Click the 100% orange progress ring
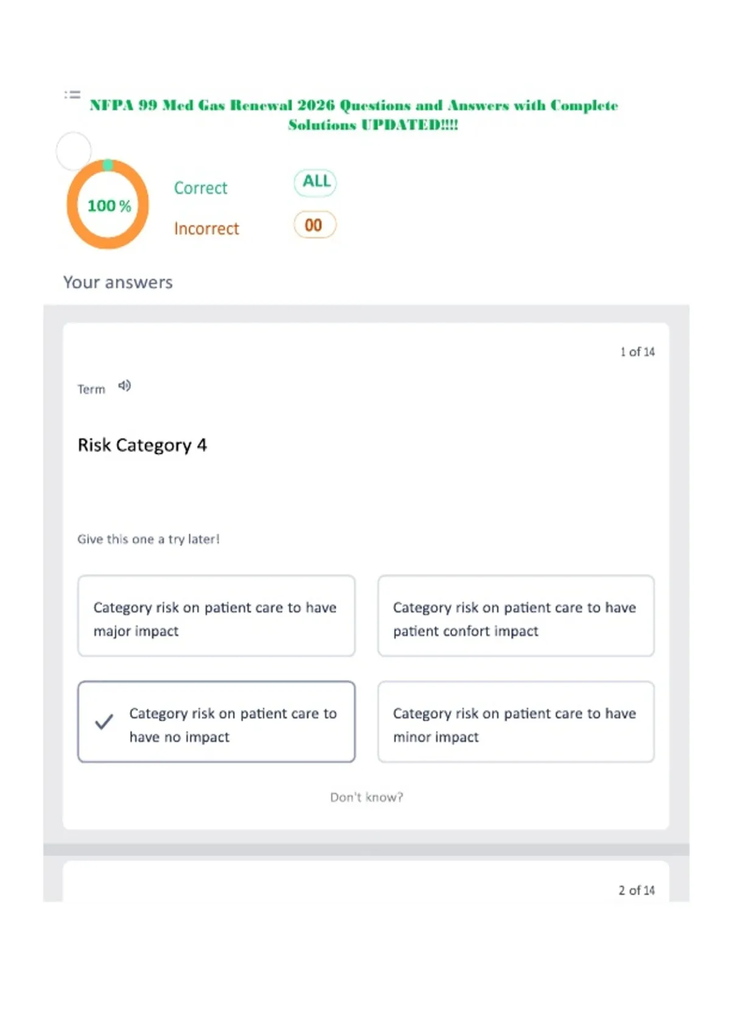 (x=108, y=205)
